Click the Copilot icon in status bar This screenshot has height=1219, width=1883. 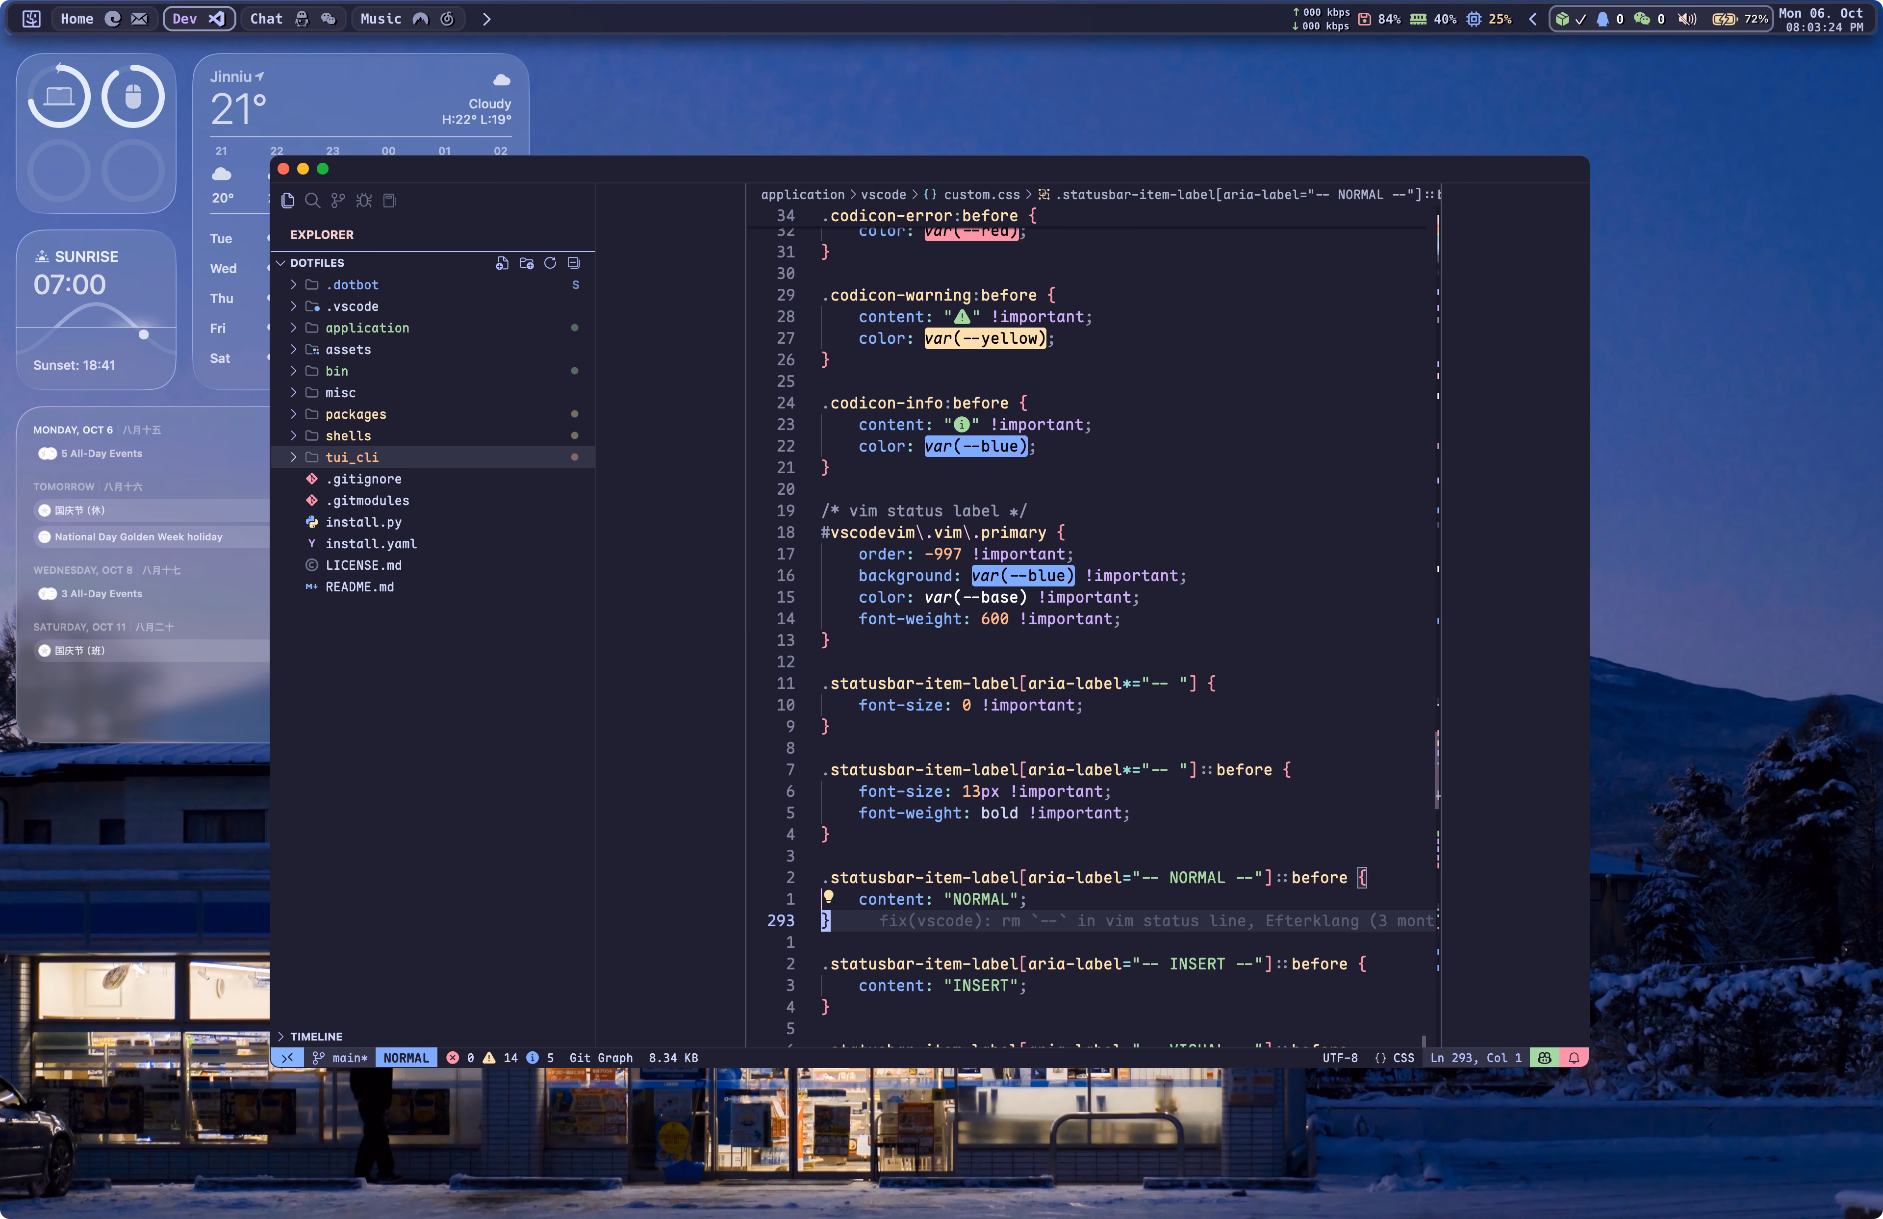coord(1544,1058)
